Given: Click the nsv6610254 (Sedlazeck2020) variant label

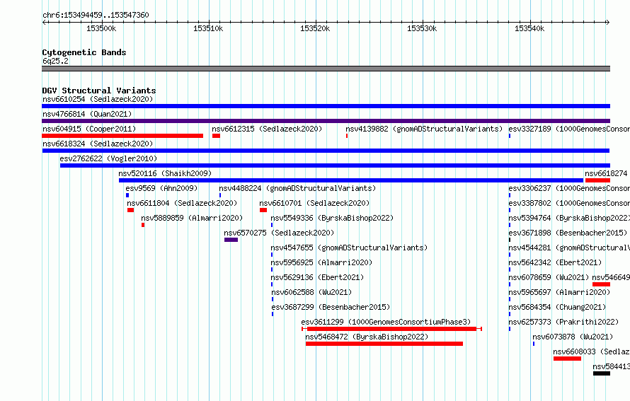Looking at the screenshot, I should (x=98, y=99).
